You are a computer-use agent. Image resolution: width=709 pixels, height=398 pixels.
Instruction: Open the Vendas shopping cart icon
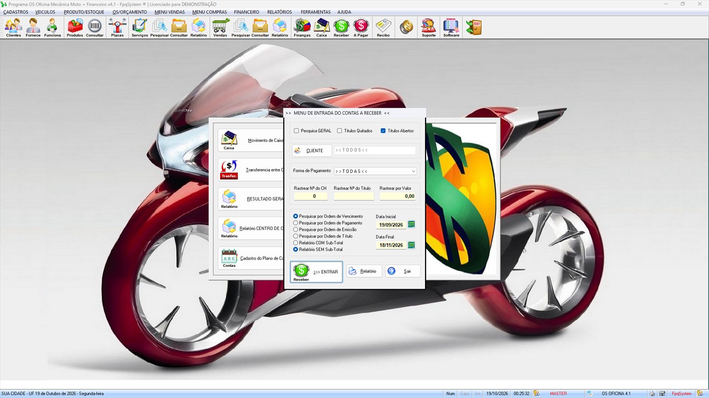coord(220,27)
